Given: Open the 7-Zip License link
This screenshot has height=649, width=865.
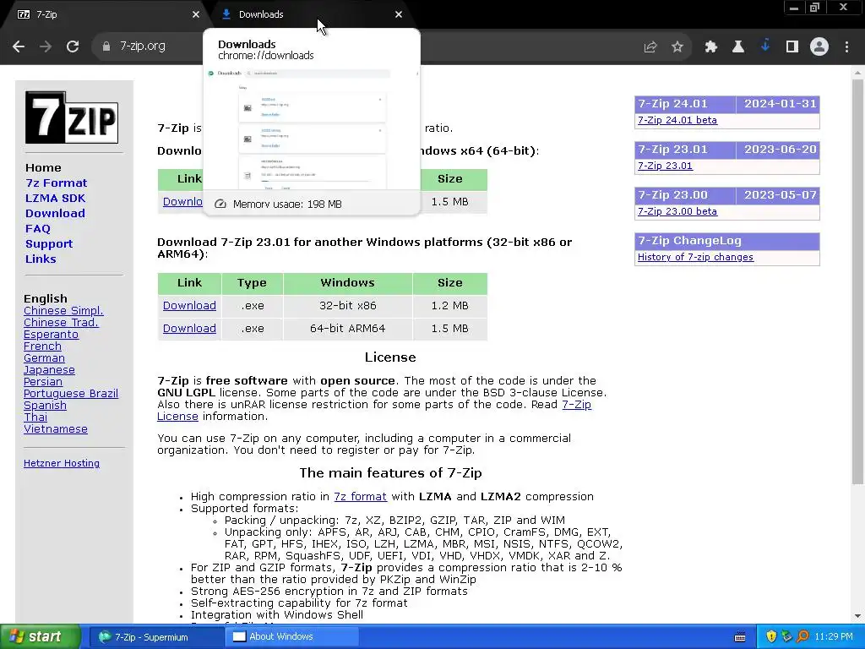Looking at the screenshot, I should click(374, 411).
